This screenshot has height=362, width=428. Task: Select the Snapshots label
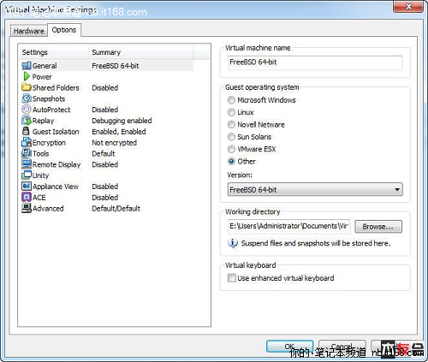coord(49,98)
